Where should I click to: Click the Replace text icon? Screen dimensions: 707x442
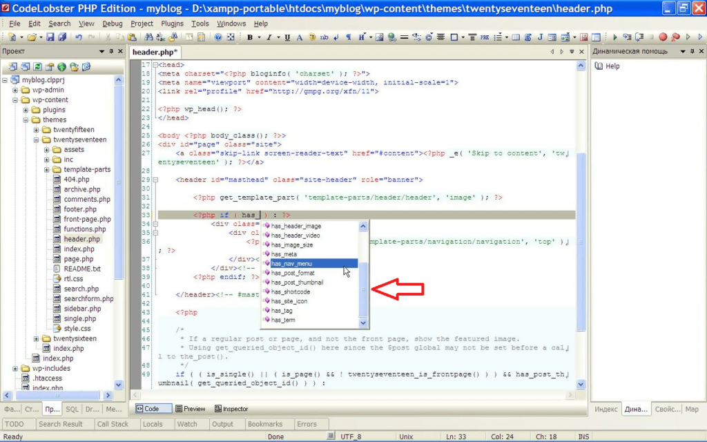coord(160,37)
